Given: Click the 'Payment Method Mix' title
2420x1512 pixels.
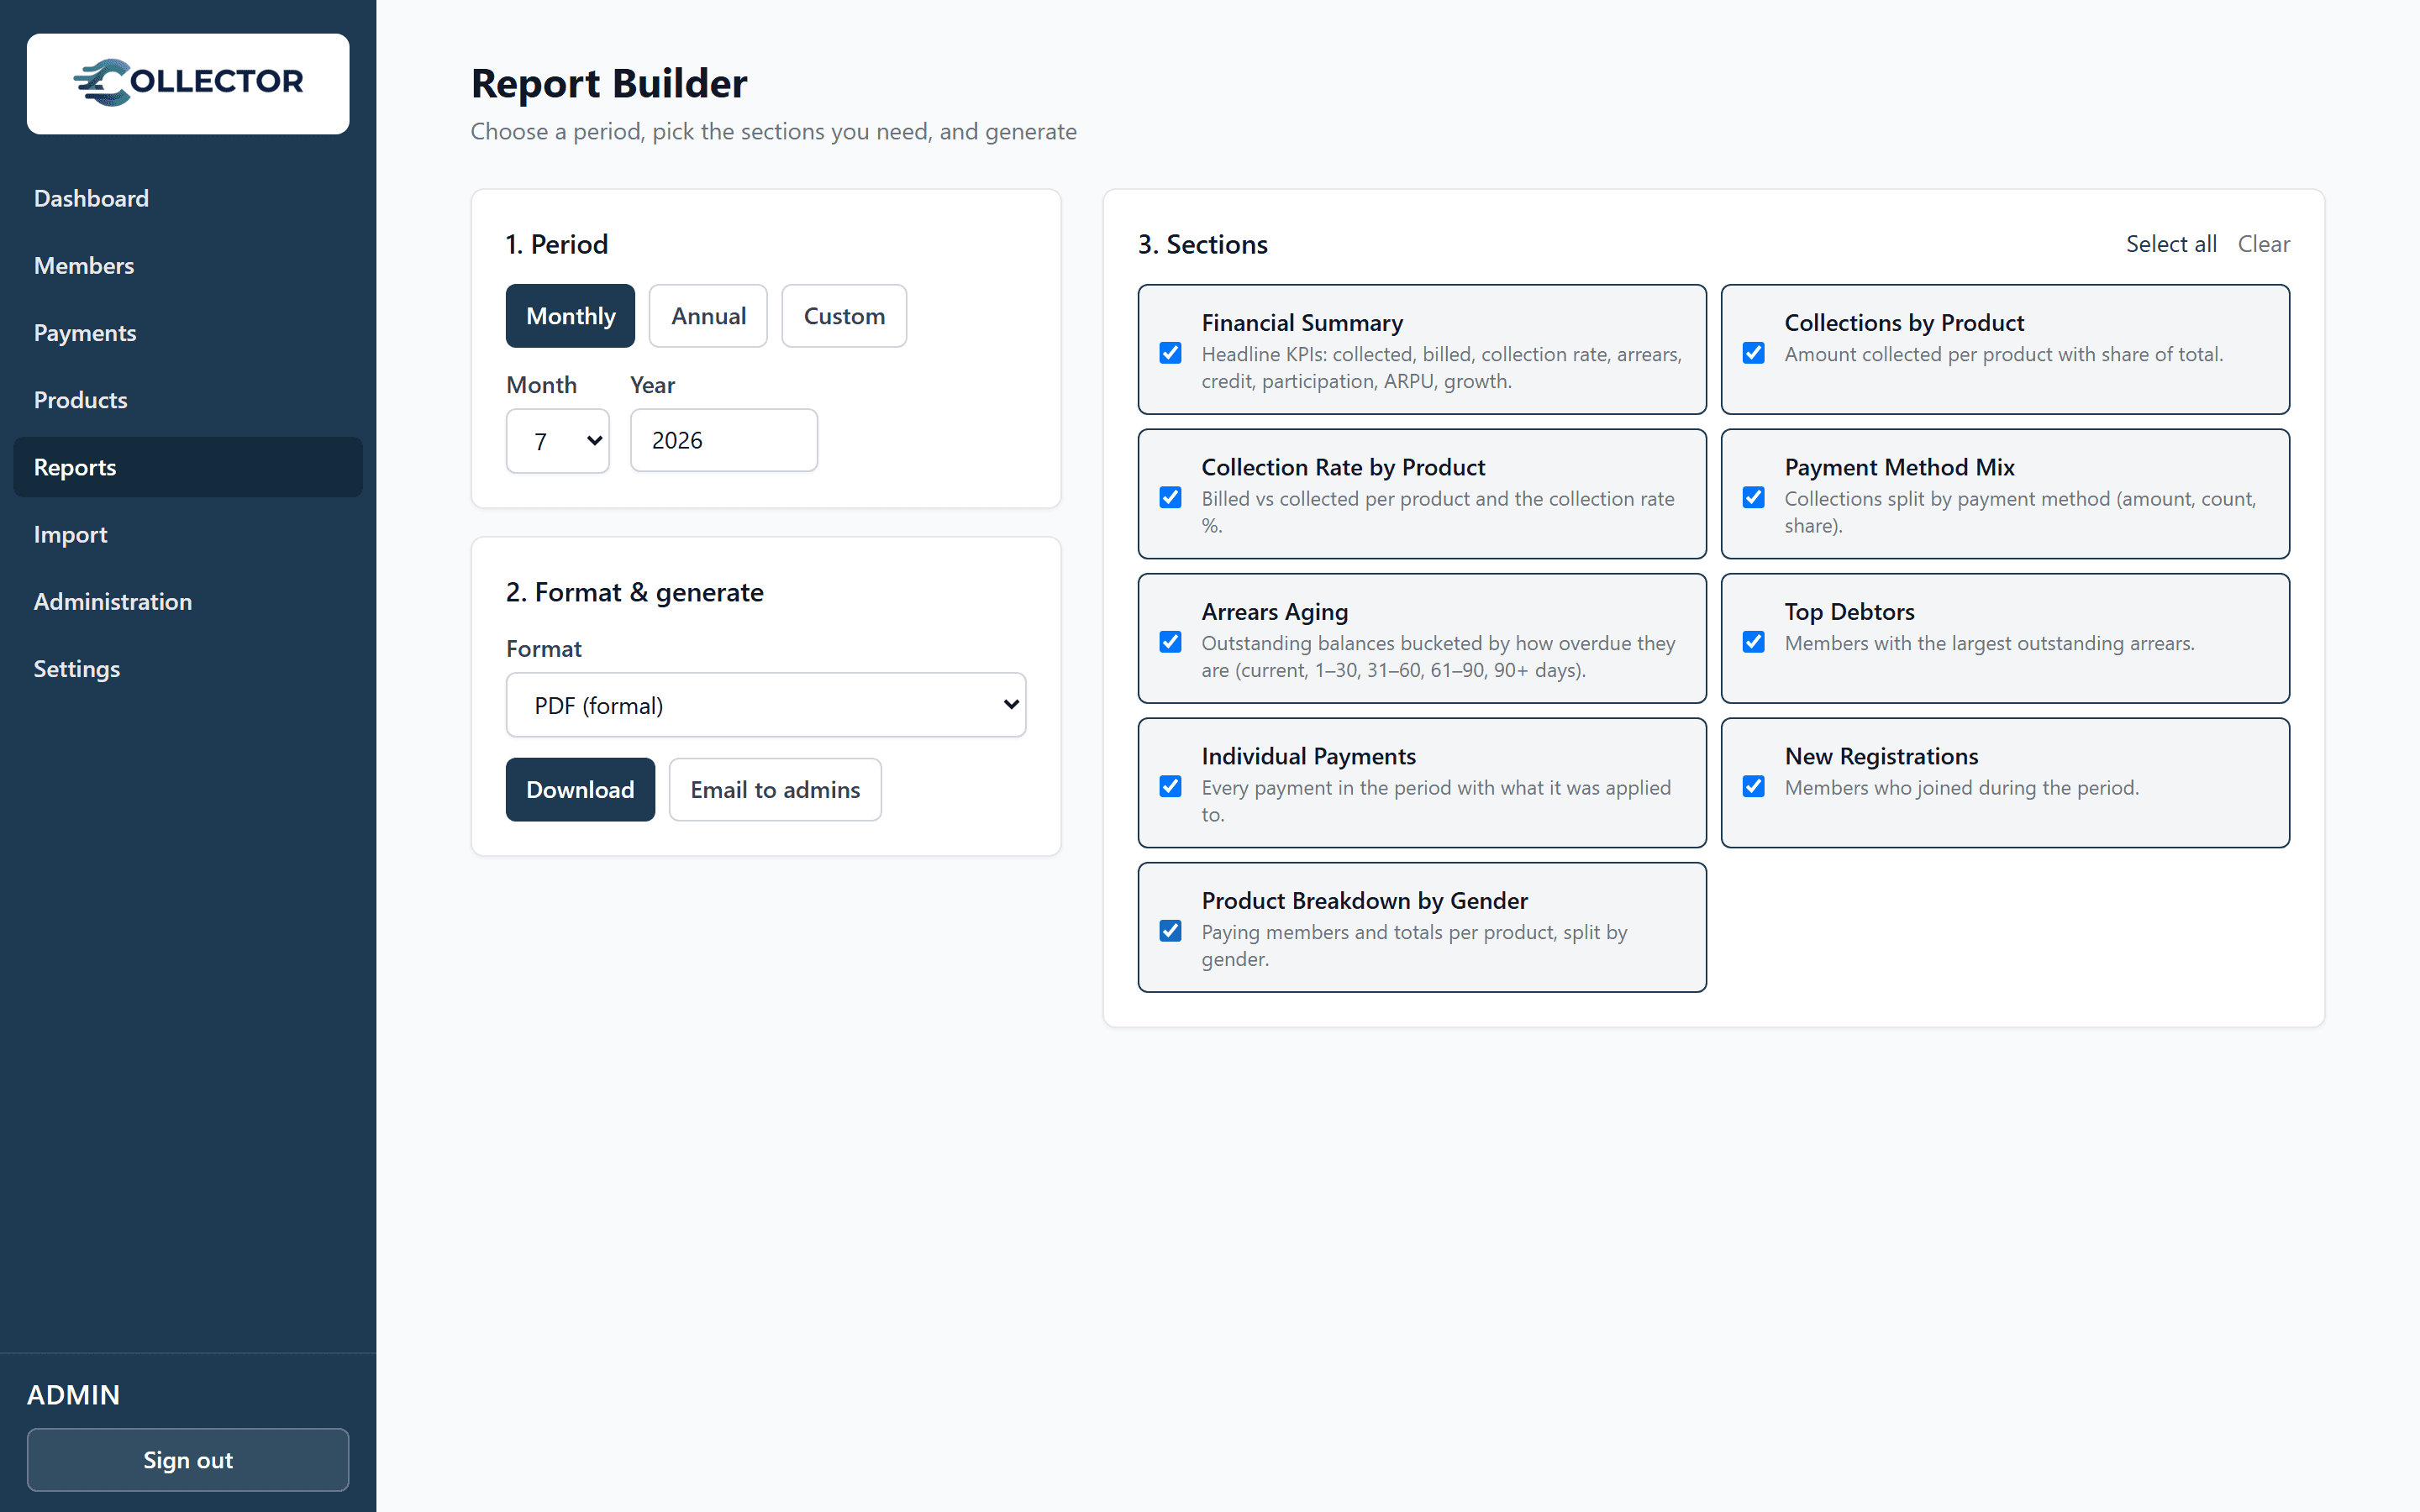Looking at the screenshot, I should click(x=1899, y=467).
